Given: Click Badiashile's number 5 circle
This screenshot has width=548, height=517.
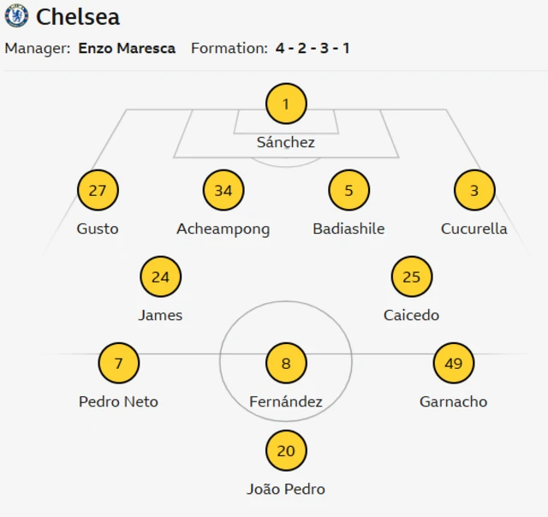Looking at the screenshot, I should 348,190.
